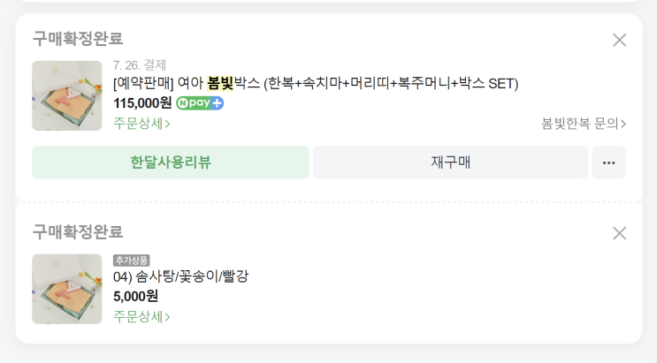Dismiss the 봄빛박스 order card with X

[619, 40]
